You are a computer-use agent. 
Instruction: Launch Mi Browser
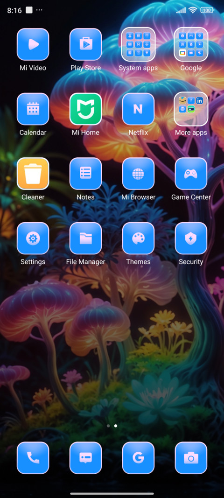click(x=138, y=174)
